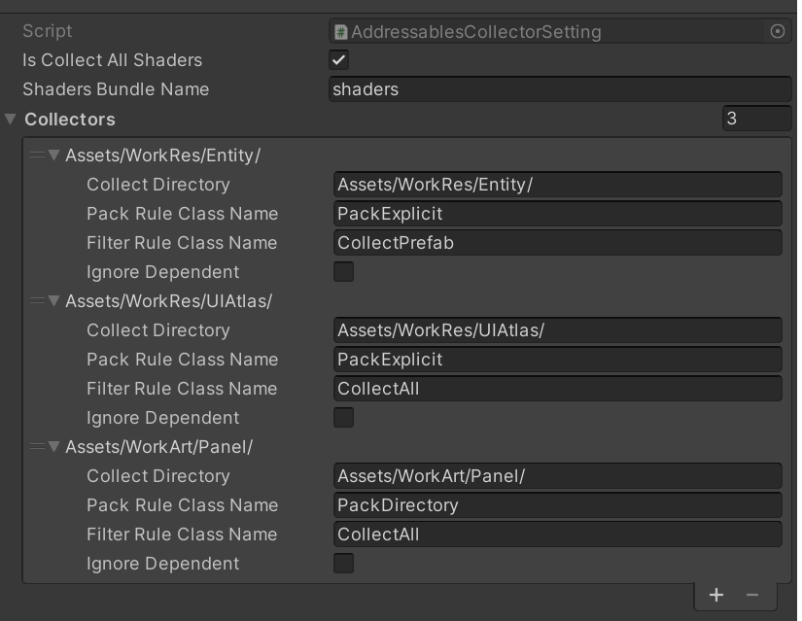Screen dimensions: 802x621
Task: Collapse the Collectors list foldout
Action: click(x=11, y=120)
